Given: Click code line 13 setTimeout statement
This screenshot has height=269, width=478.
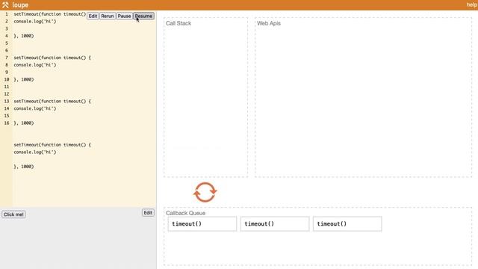Looking at the screenshot, I should coord(52,102).
